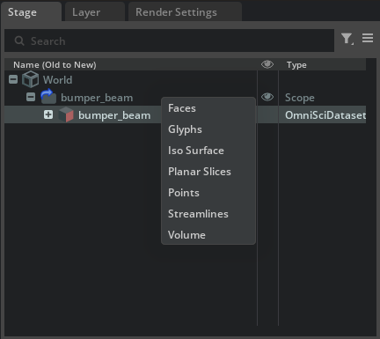Click the search magnifier icon
The image size is (380, 339).
(x=19, y=41)
